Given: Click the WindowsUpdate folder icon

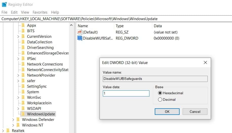Looking at the screenshot, I should 23,114.
